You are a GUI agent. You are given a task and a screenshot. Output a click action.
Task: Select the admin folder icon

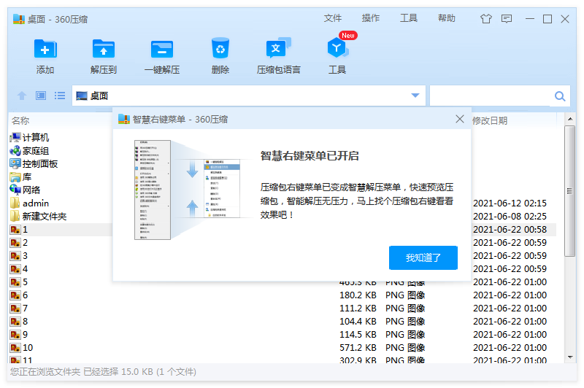pyautogui.click(x=15, y=203)
